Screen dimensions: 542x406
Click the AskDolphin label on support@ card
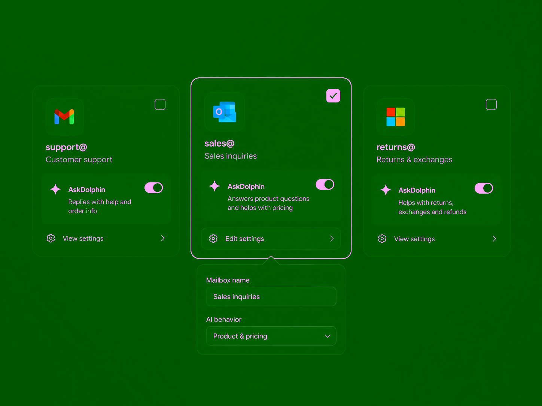point(86,190)
